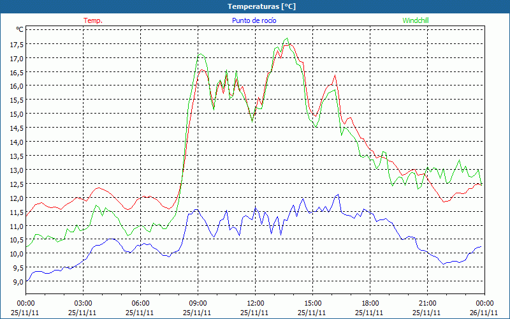Click the '°C' unit label on axis

[20, 29]
